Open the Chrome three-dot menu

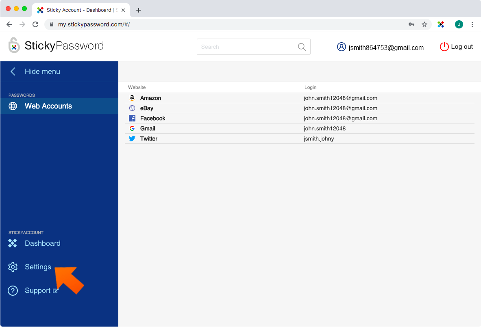pos(472,24)
